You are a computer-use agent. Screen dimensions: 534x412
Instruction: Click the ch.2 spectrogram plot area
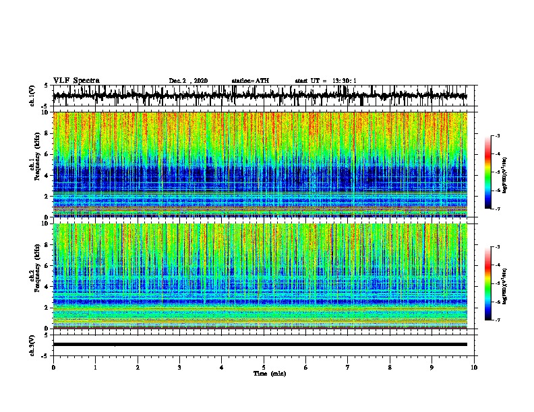point(260,276)
